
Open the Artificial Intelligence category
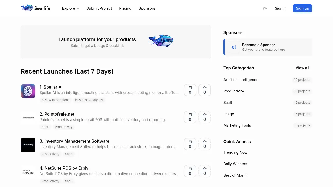tap(241, 80)
